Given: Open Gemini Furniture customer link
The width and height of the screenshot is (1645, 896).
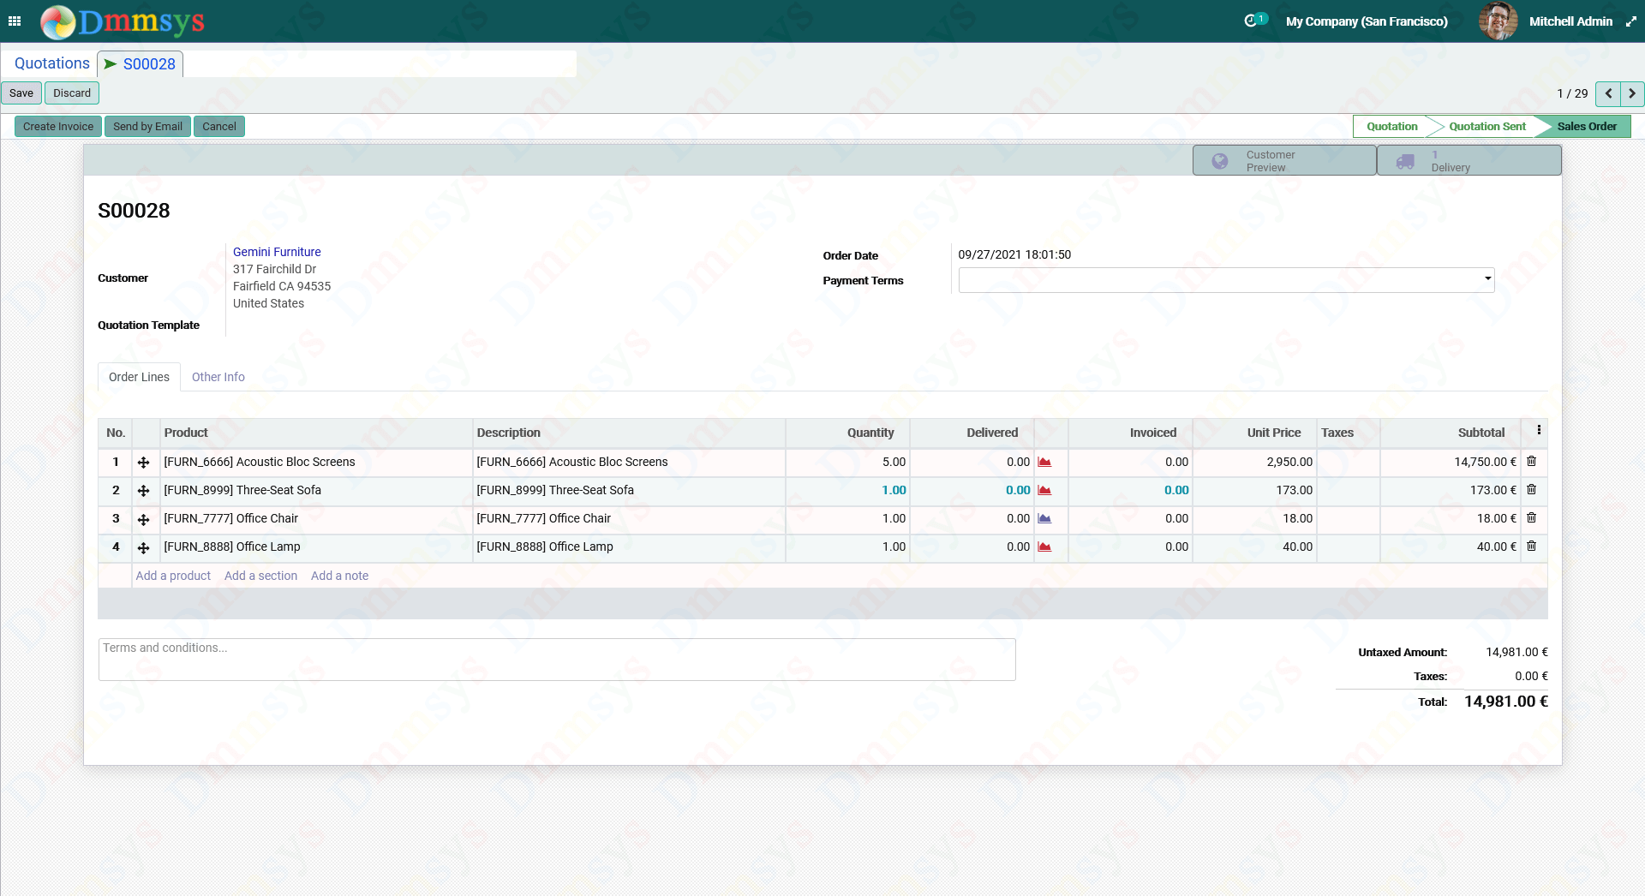Looking at the screenshot, I should 277,252.
